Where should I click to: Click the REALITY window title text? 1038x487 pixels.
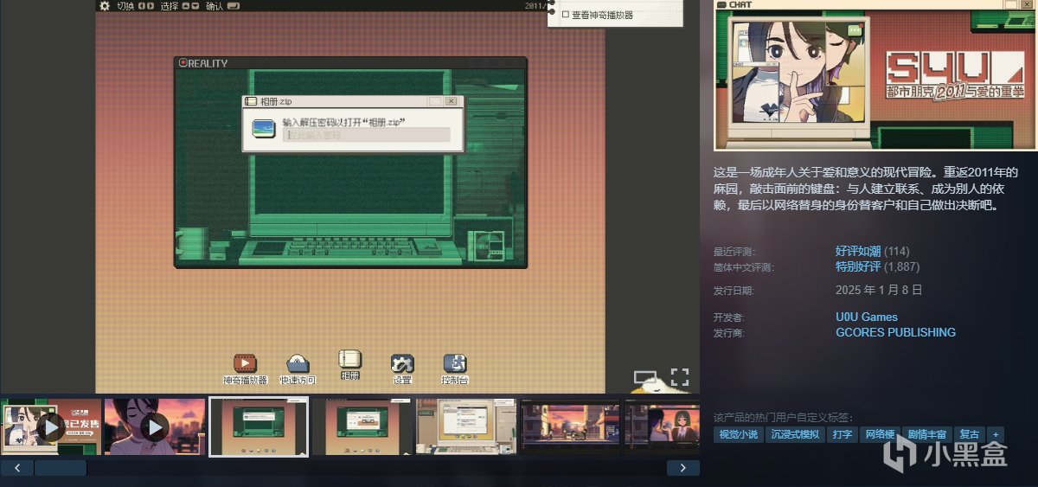(x=208, y=63)
